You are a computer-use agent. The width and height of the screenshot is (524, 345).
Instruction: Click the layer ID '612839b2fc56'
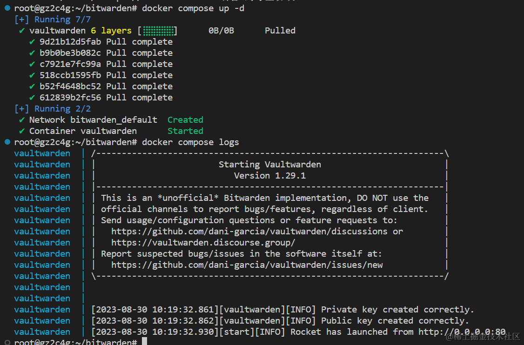(70, 98)
